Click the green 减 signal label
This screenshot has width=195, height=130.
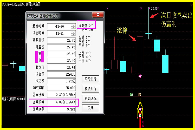coord(132,95)
